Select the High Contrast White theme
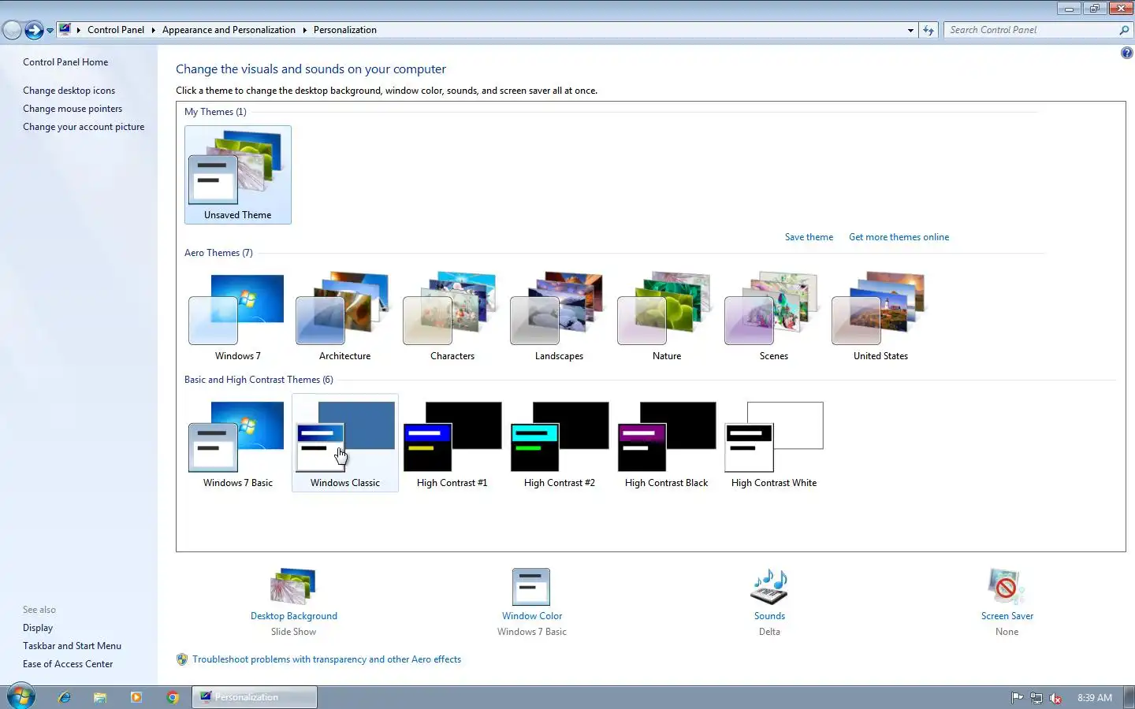1135x709 pixels. 773,444
